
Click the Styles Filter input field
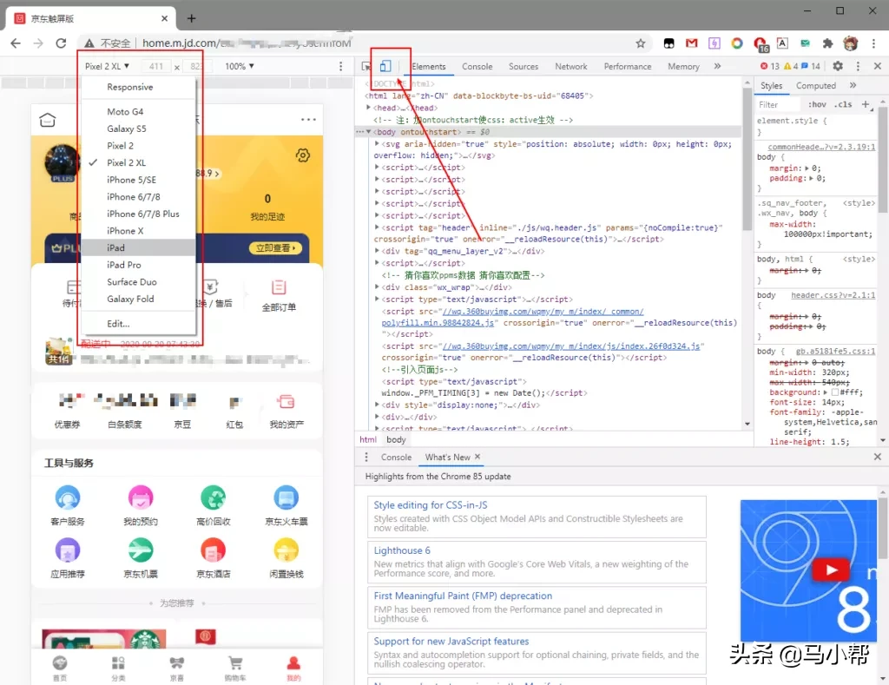779,104
